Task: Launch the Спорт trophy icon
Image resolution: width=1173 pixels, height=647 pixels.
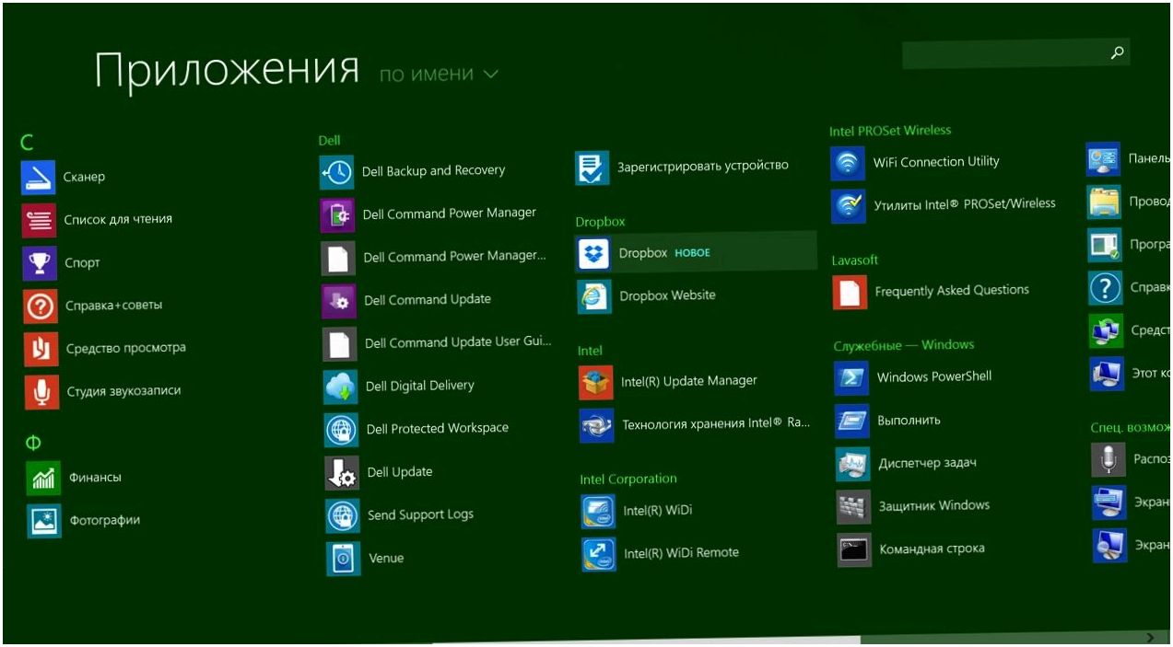Action: pyautogui.click(x=40, y=263)
